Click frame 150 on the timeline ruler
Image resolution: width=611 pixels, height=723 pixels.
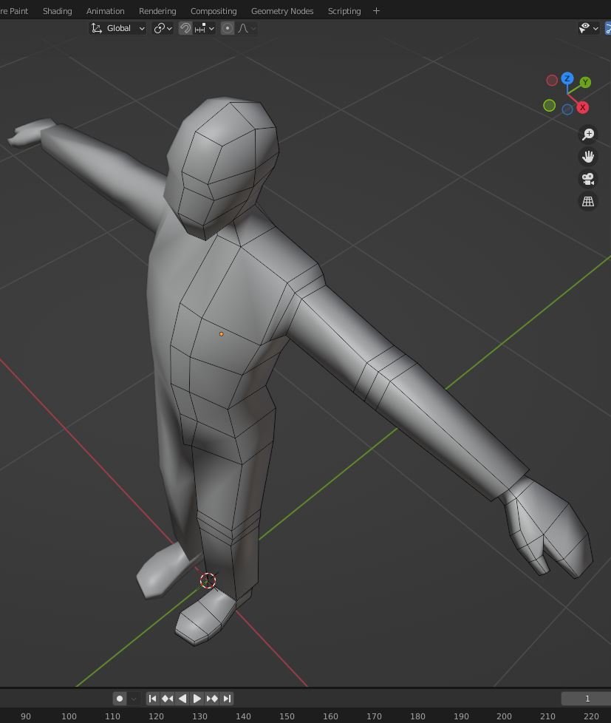287,716
